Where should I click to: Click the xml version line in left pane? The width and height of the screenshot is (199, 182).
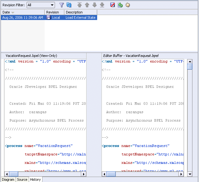pos(45,62)
